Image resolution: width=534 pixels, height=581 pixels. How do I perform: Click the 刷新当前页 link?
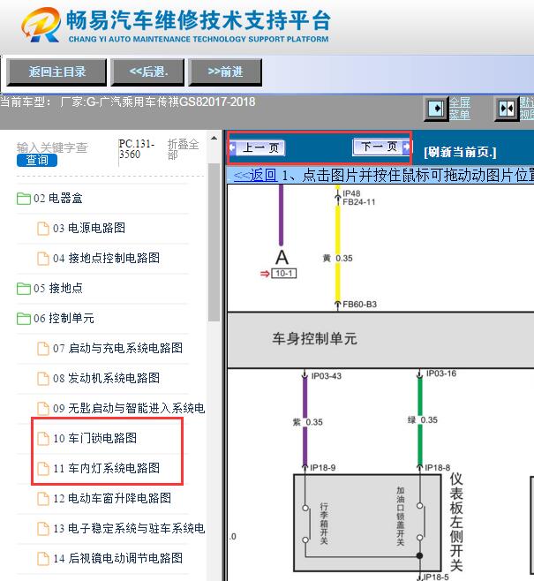point(460,152)
